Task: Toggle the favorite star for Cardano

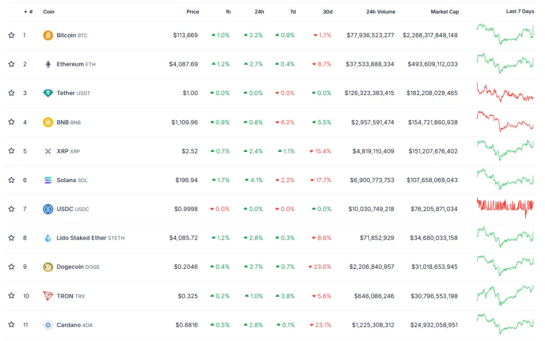Action: (11, 325)
